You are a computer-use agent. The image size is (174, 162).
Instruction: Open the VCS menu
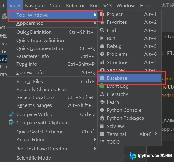coord(108,5)
